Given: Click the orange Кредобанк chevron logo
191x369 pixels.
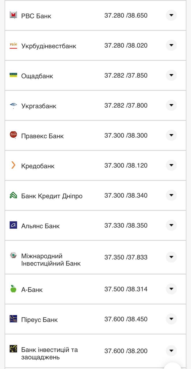Looking at the screenshot, I should pyautogui.click(x=13, y=165).
